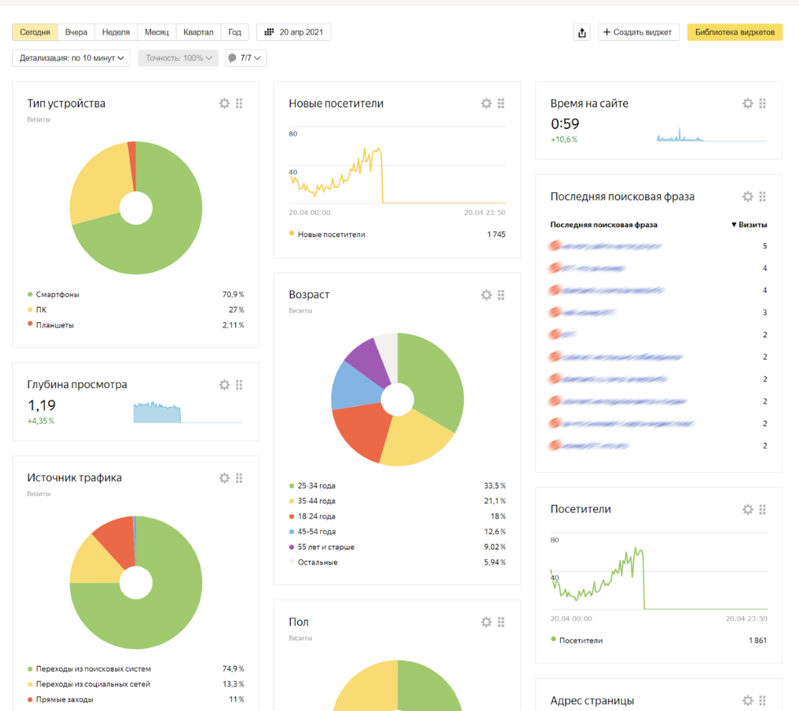Toggle Смартфоны legend item in device chart
This screenshot has width=799, height=711.
(57, 295)
